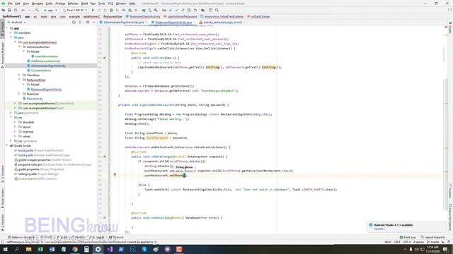The image size is (453, 254).
Task: Select settings.gradle file
Action: (28, 174)
